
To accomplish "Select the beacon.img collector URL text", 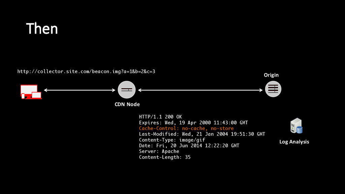I will (x=86, y=71).
